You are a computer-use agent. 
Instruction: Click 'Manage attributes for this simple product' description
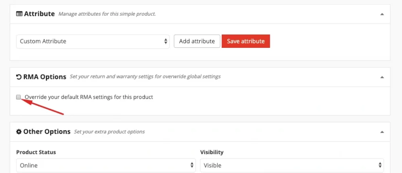click(x=107, y=14)
